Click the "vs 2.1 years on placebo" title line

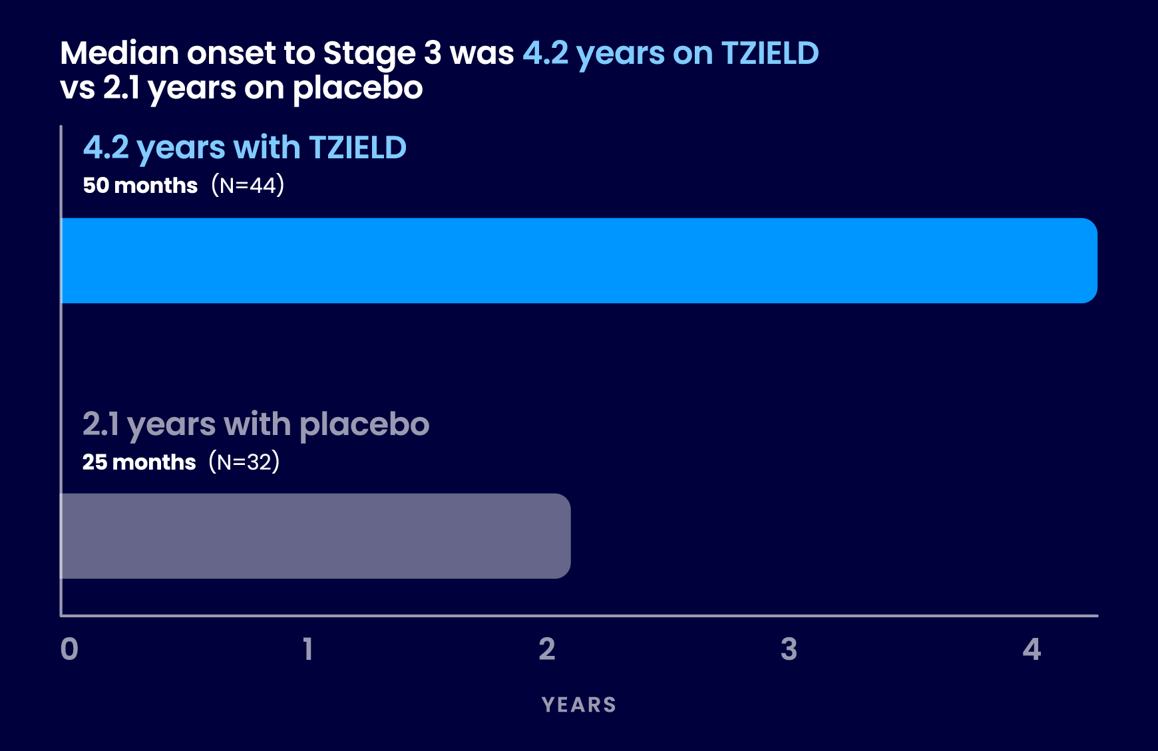pos(242,88)
